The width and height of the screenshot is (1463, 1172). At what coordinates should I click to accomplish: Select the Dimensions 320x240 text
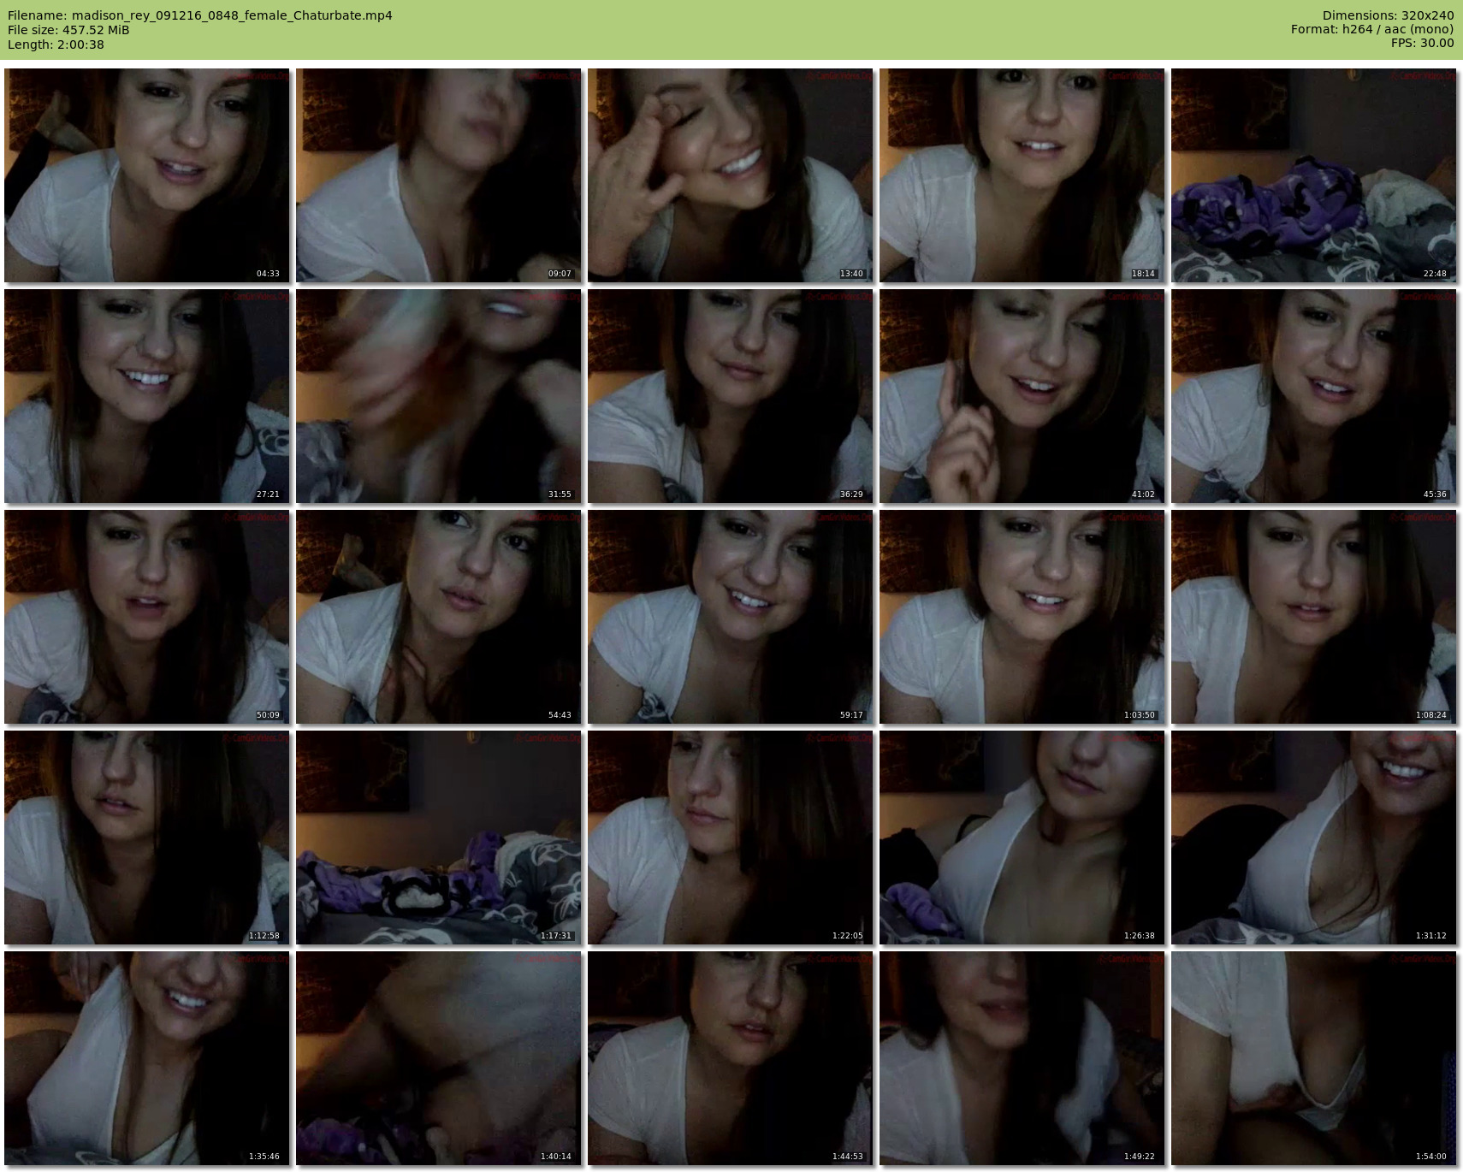coord(1388,15)
